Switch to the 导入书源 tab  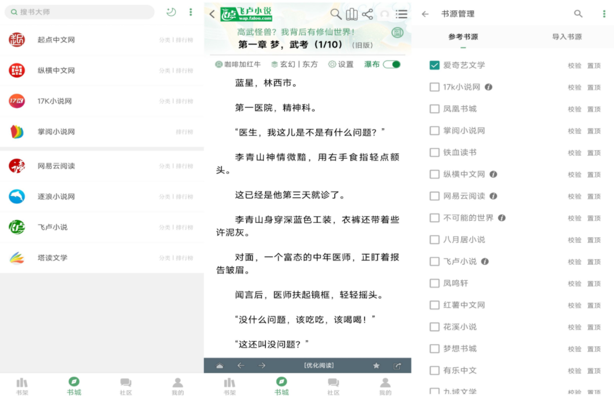(x=566, y=37)
